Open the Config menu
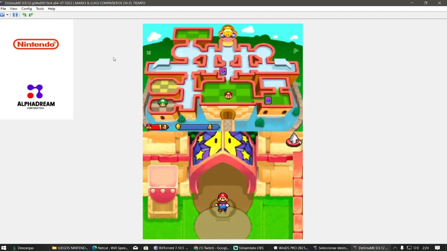447x251 pixels. coord(27,9)
